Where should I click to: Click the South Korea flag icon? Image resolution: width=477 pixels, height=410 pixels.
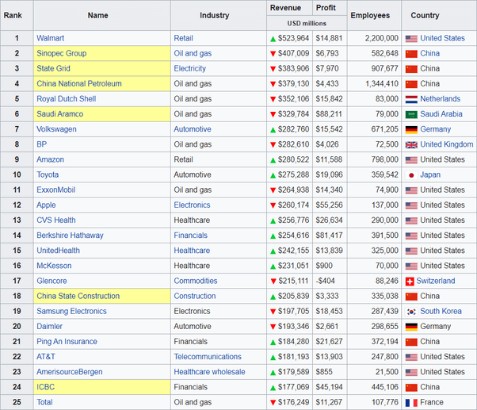click(x=411, y=312)
